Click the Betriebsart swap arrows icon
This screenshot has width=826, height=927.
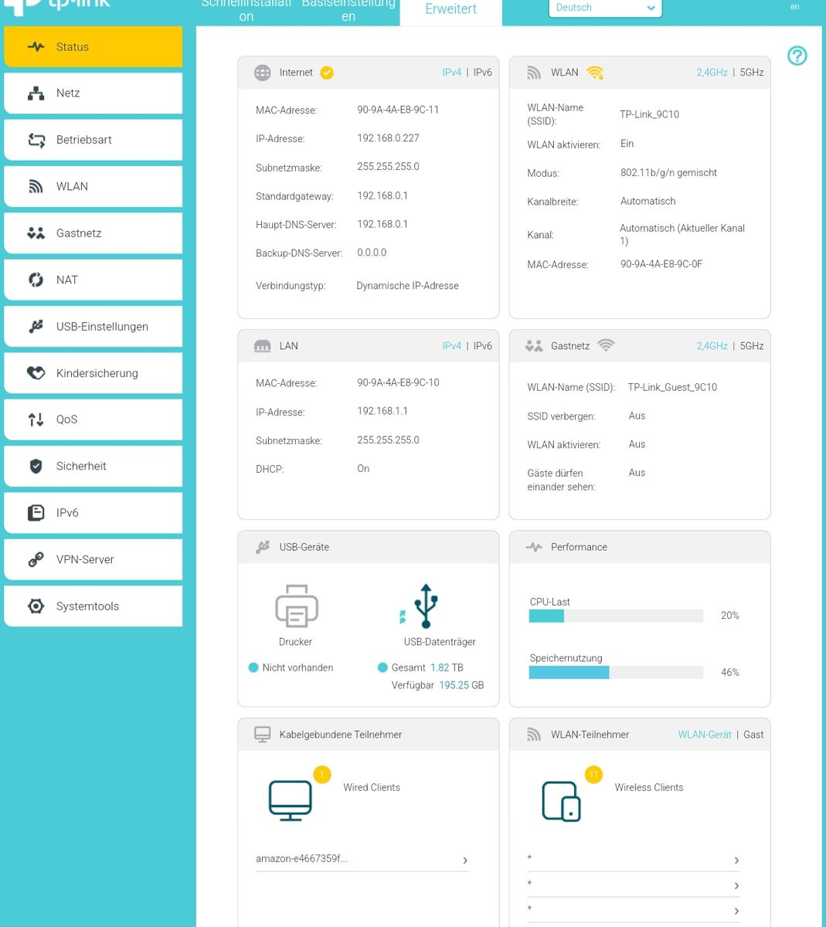36,140
